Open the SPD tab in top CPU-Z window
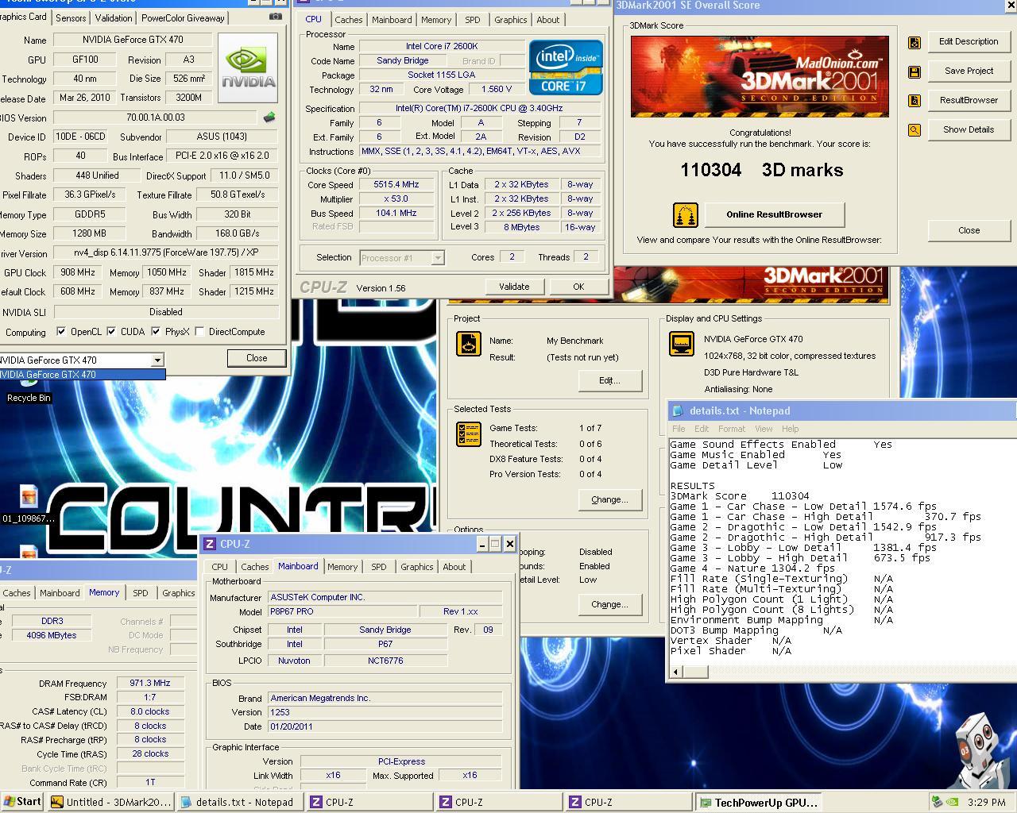The height and width of the screenshot is (813, 1017). tap(472, 20)
